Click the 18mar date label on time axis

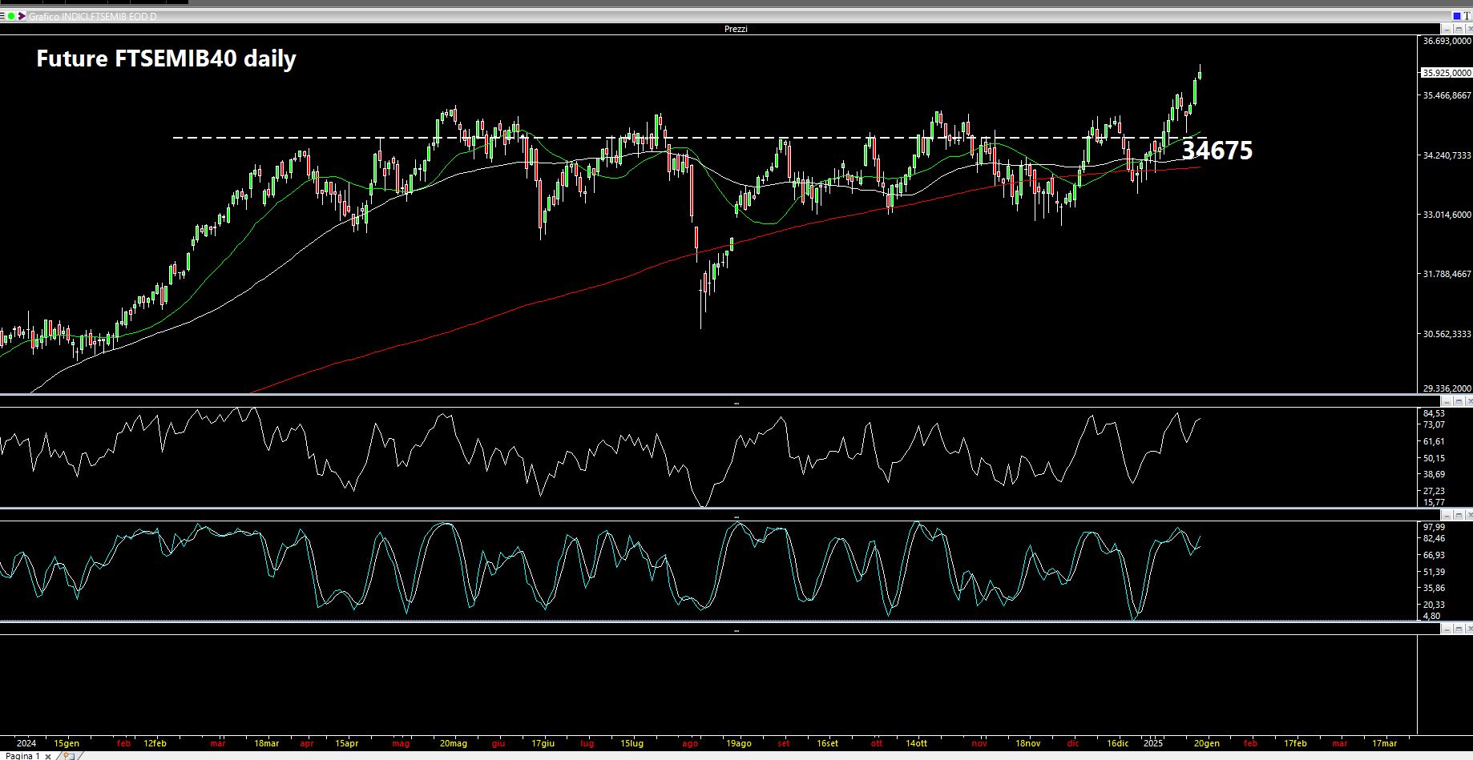(267, 743)
